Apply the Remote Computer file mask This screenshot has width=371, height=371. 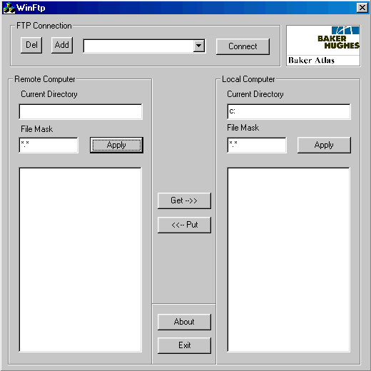click(116, 145)
